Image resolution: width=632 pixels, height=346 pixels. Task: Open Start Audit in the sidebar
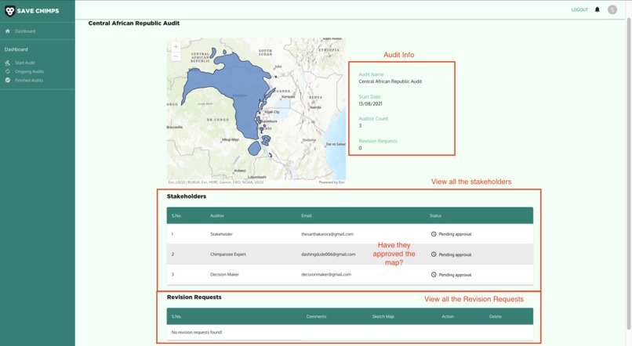[x=25, y=63]
